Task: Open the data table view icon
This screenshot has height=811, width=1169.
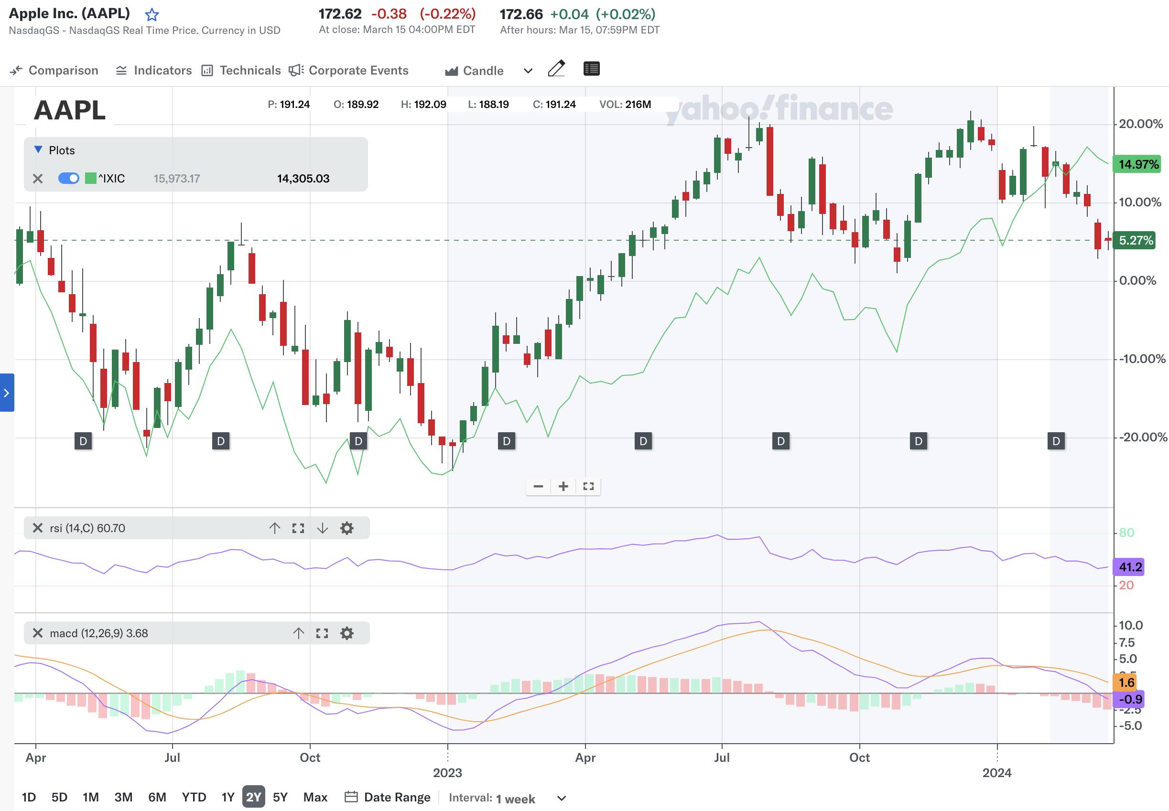Action: tap(591, 69)
